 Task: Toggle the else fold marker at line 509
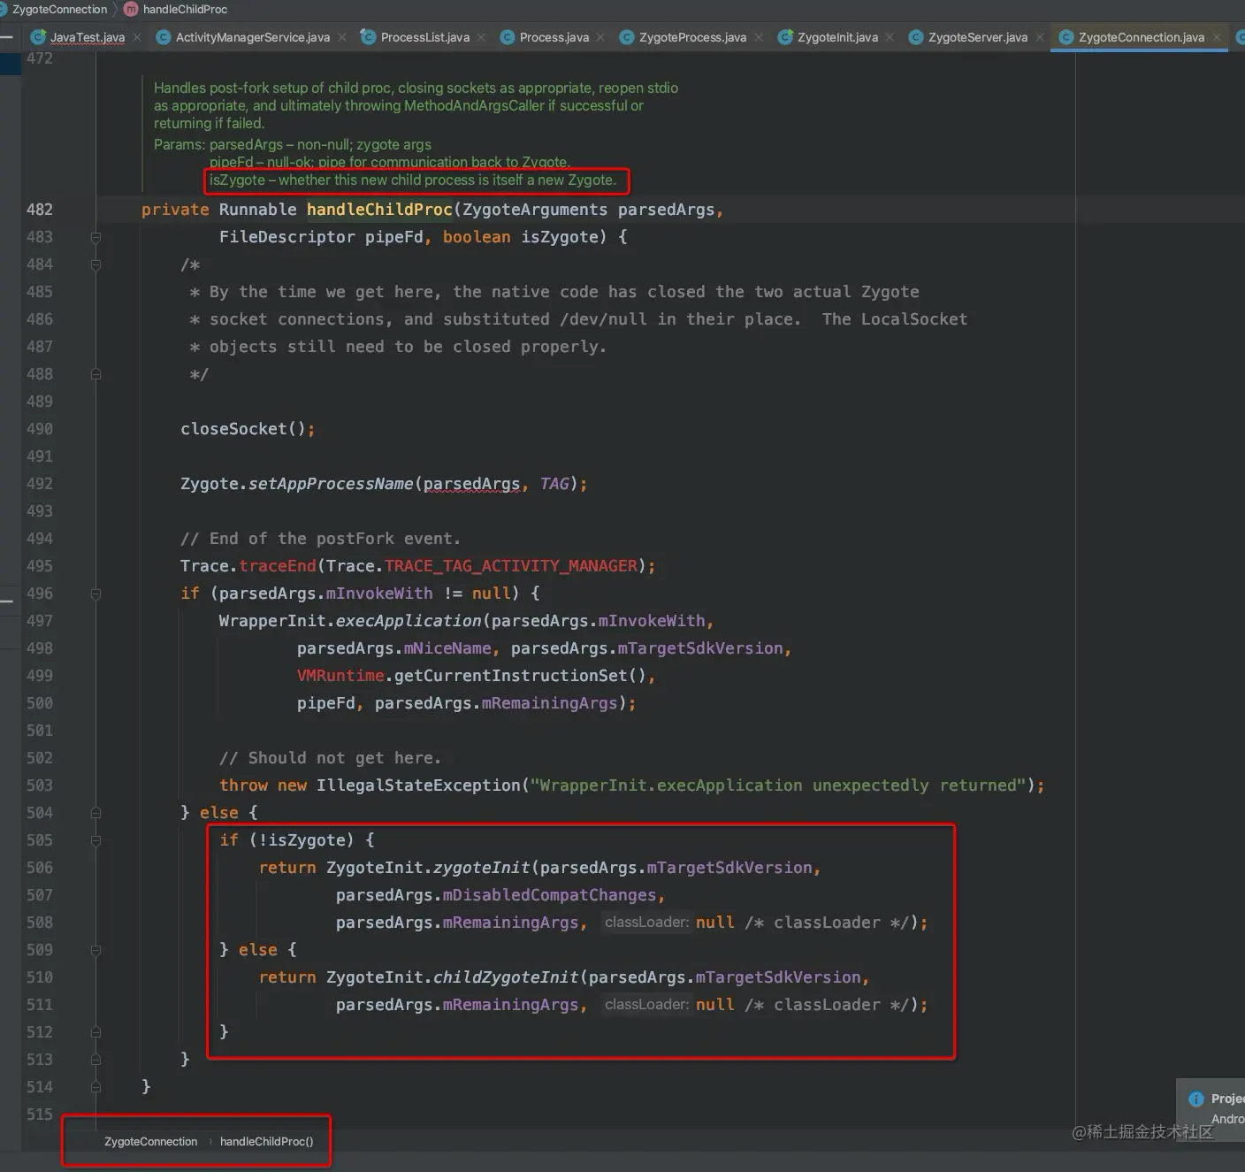point(95,950)
